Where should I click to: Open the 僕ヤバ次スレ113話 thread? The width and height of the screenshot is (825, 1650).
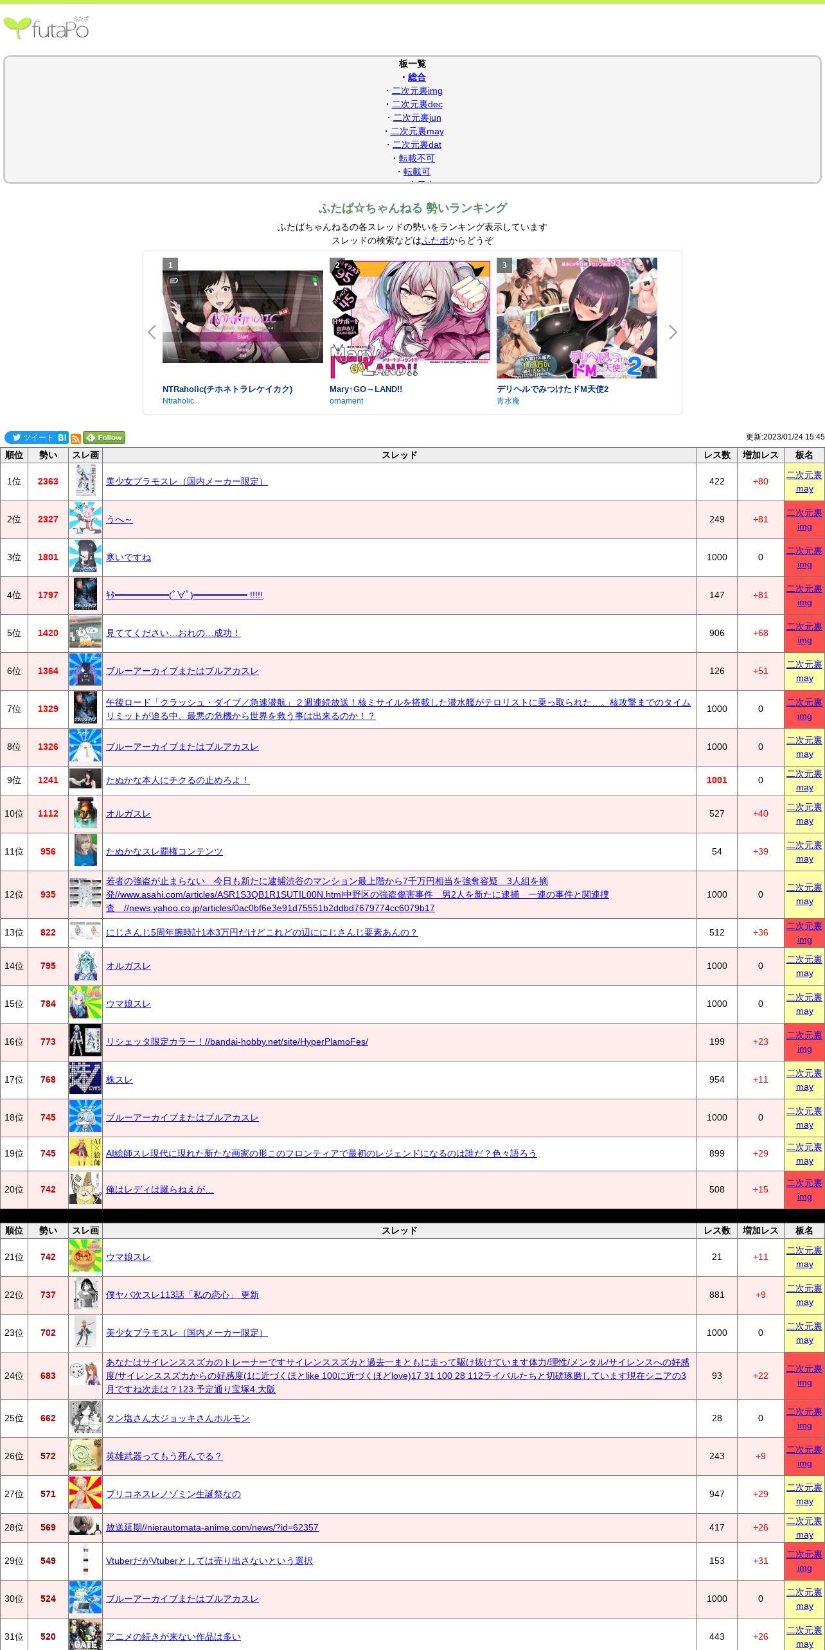(182, 1295)
